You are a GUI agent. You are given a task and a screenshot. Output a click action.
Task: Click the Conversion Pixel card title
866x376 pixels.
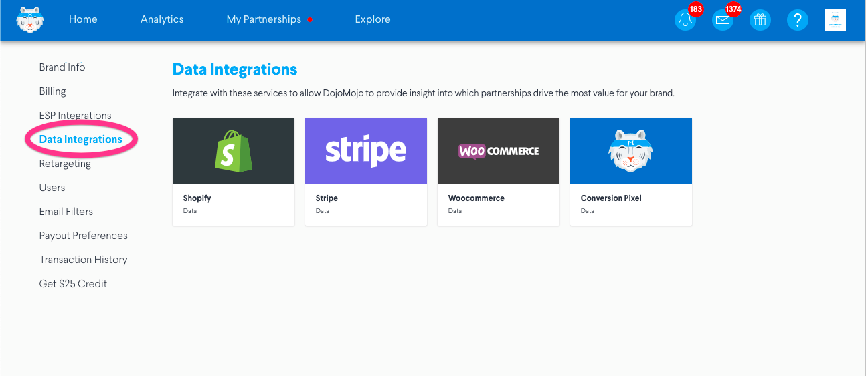point(611,198)
